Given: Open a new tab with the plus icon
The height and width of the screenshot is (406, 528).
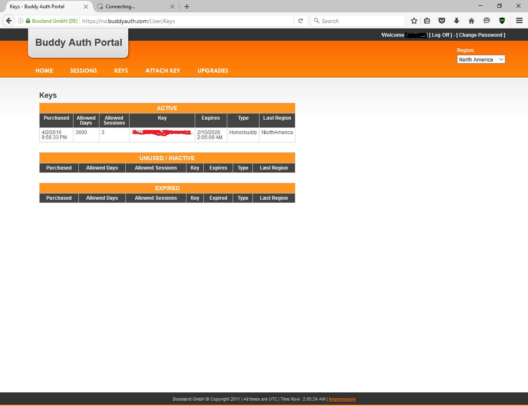Looking at the screenshot, I should (187, 7).
